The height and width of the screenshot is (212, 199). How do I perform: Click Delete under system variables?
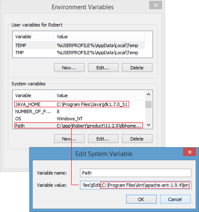click(137, 139)
